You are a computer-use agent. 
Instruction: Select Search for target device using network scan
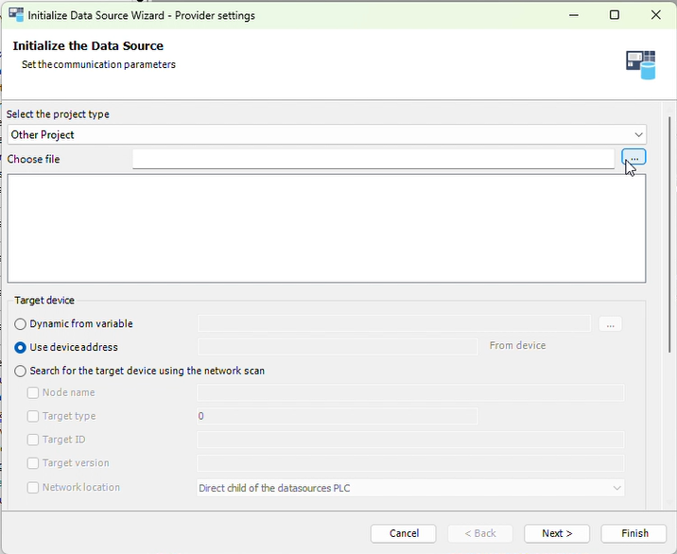tap(20, 371)
